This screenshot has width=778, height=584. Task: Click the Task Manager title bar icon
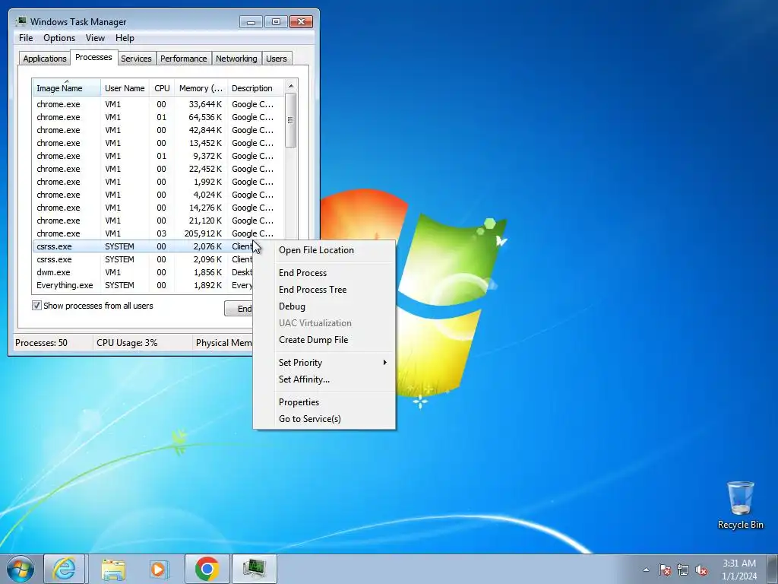(x=21, y=21)
